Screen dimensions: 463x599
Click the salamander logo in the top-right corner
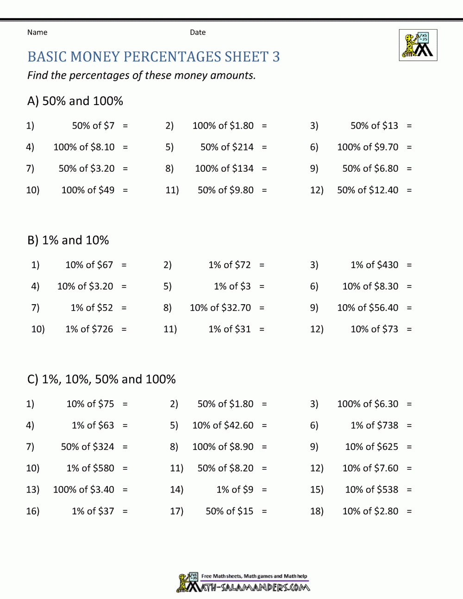click(418, 45)
